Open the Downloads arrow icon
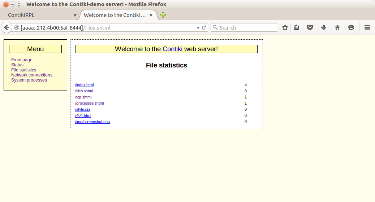The height and width of the screenshot is (202, 375). click(x=324, y=28)
